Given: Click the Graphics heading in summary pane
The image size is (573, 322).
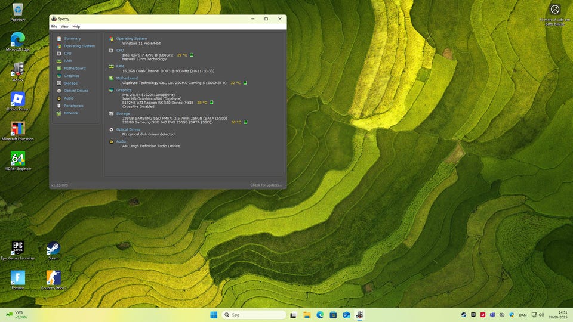Looking at the screenshot, I should point(124,90).
